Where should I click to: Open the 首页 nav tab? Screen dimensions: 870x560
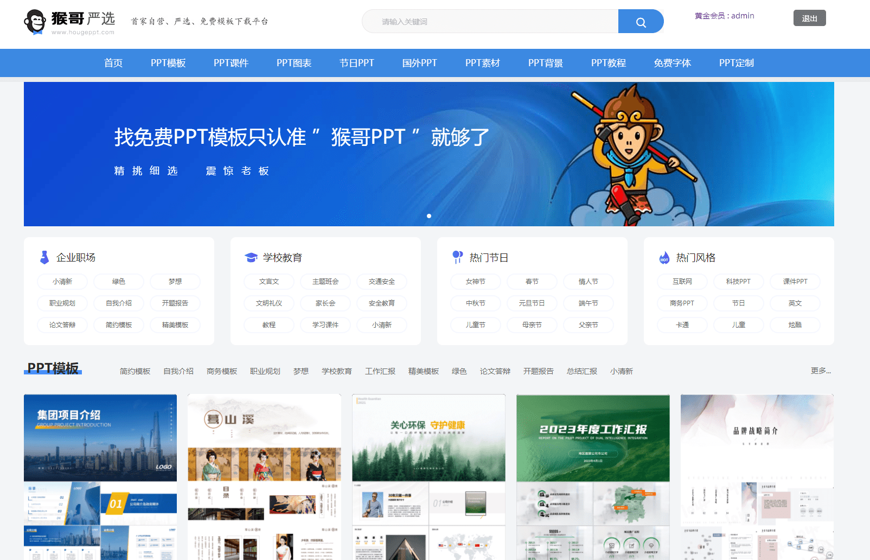point(113,63)
